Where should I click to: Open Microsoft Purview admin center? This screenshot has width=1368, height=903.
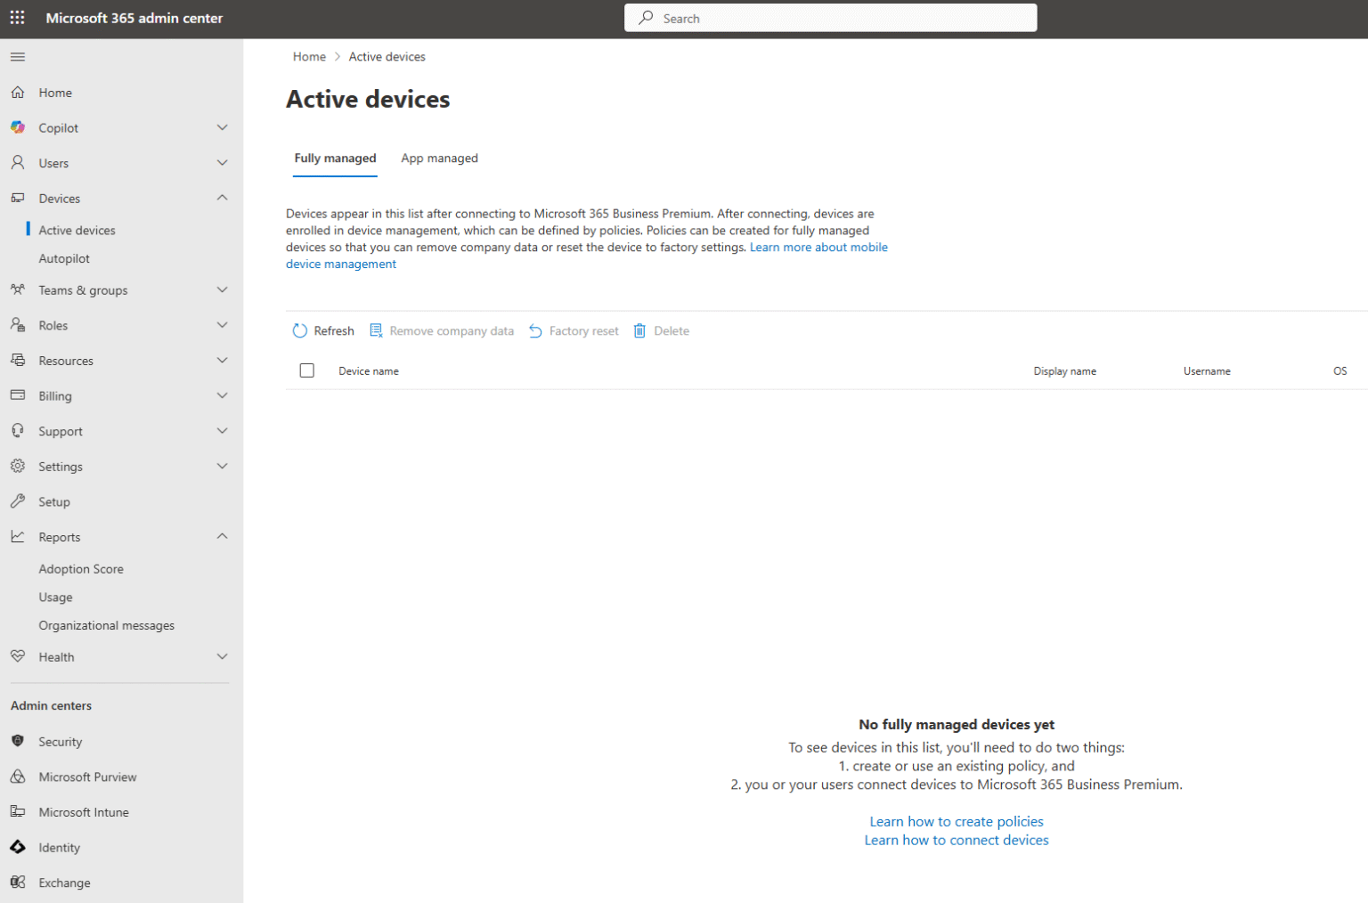pos(87,777)
